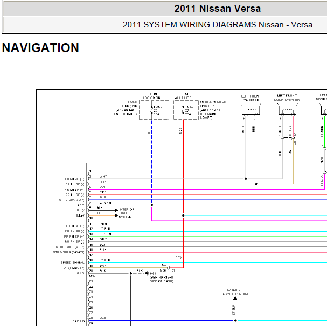Image resolution: width=327 pixels, height=326 pixels.
Task: Click the upward arrow below Exterior Lights System
Action: [x=235, y=298]
